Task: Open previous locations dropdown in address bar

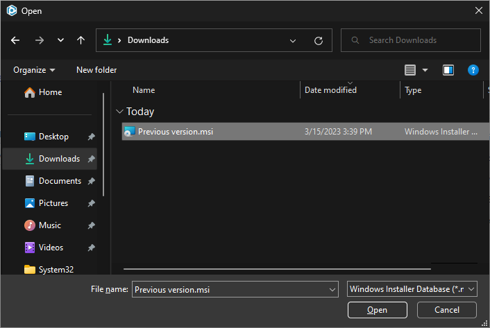Action: click(x=293, y=41)
